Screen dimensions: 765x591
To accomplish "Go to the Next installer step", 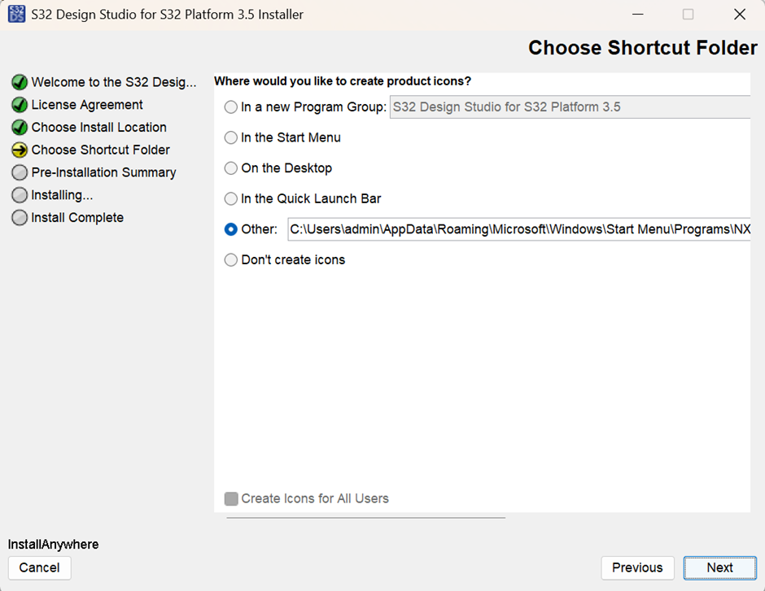I will pos(719,568).
